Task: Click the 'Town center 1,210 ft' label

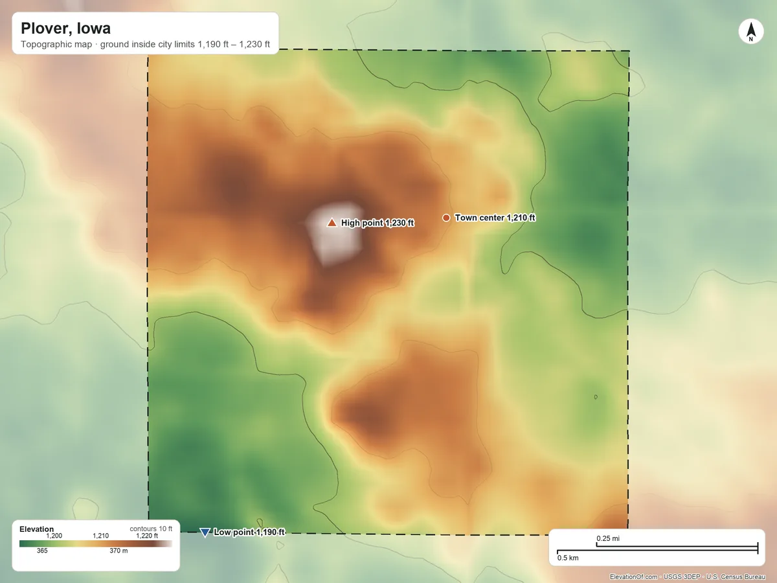Action: click(x=495, y=218)
